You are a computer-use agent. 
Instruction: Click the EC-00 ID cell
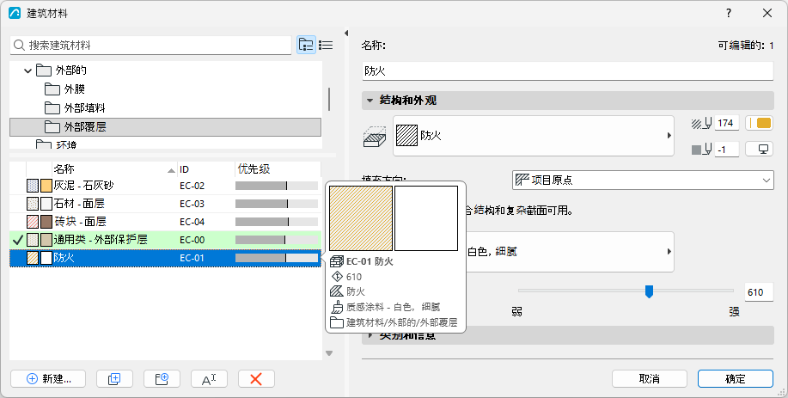point(192,240)
